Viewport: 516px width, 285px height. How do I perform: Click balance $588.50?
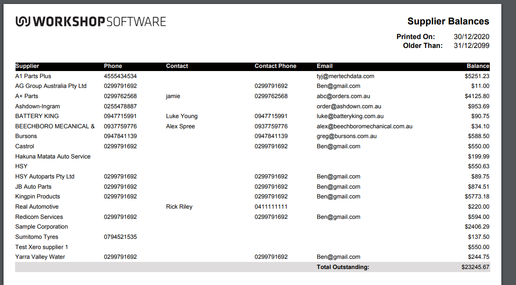click(x=478, y=136)
